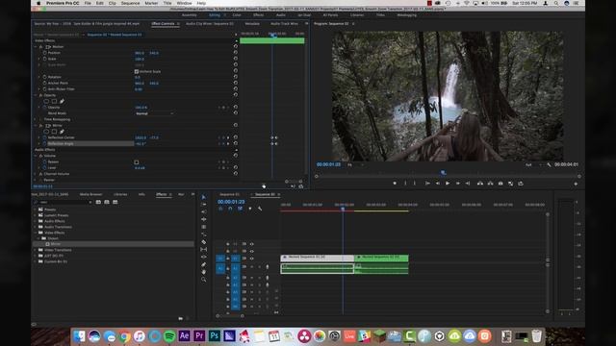Toggle animation stopwatch for Rotation
Image resolution: width=616 pixels, height=346 pixels.
[x=45, y=77]
